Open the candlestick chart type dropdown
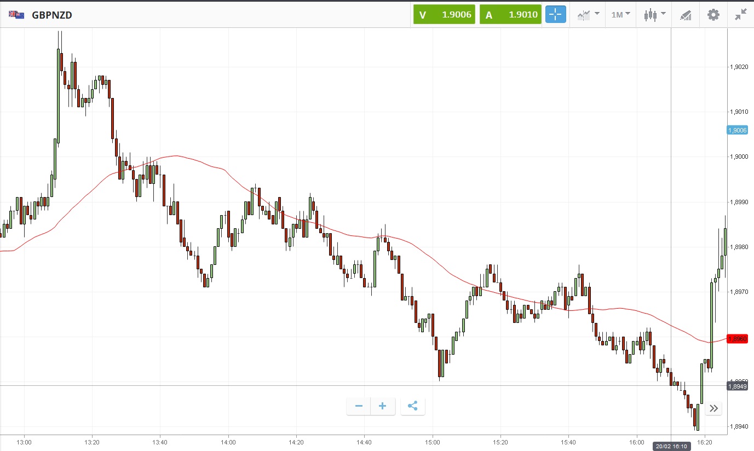 point(654,15)
